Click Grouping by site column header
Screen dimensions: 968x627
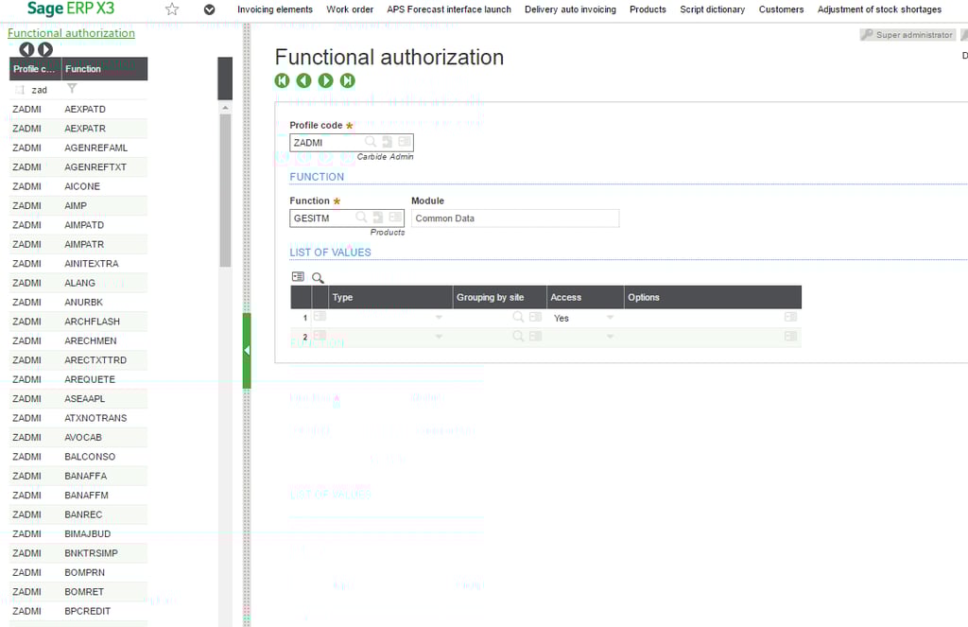[x=499, y=297]
